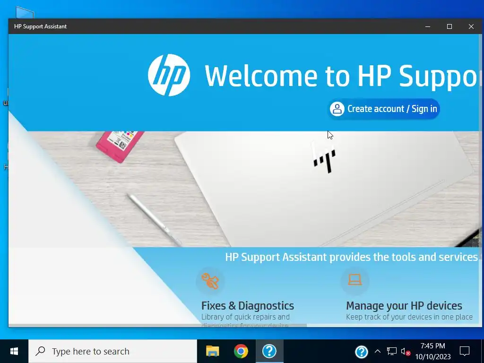Maximize the HP Support Assistant window

[449, 26]
